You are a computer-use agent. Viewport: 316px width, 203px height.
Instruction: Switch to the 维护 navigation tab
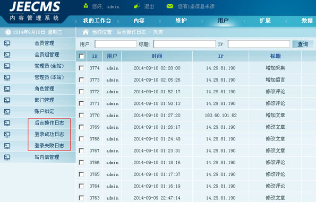click(x=181, y=21)
